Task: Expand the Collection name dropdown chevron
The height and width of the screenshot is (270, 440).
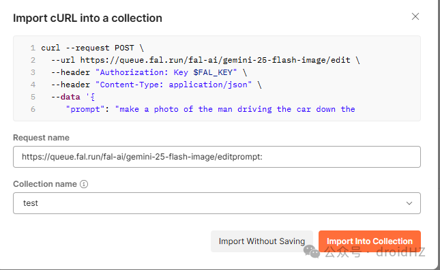Action: point(409,203)
